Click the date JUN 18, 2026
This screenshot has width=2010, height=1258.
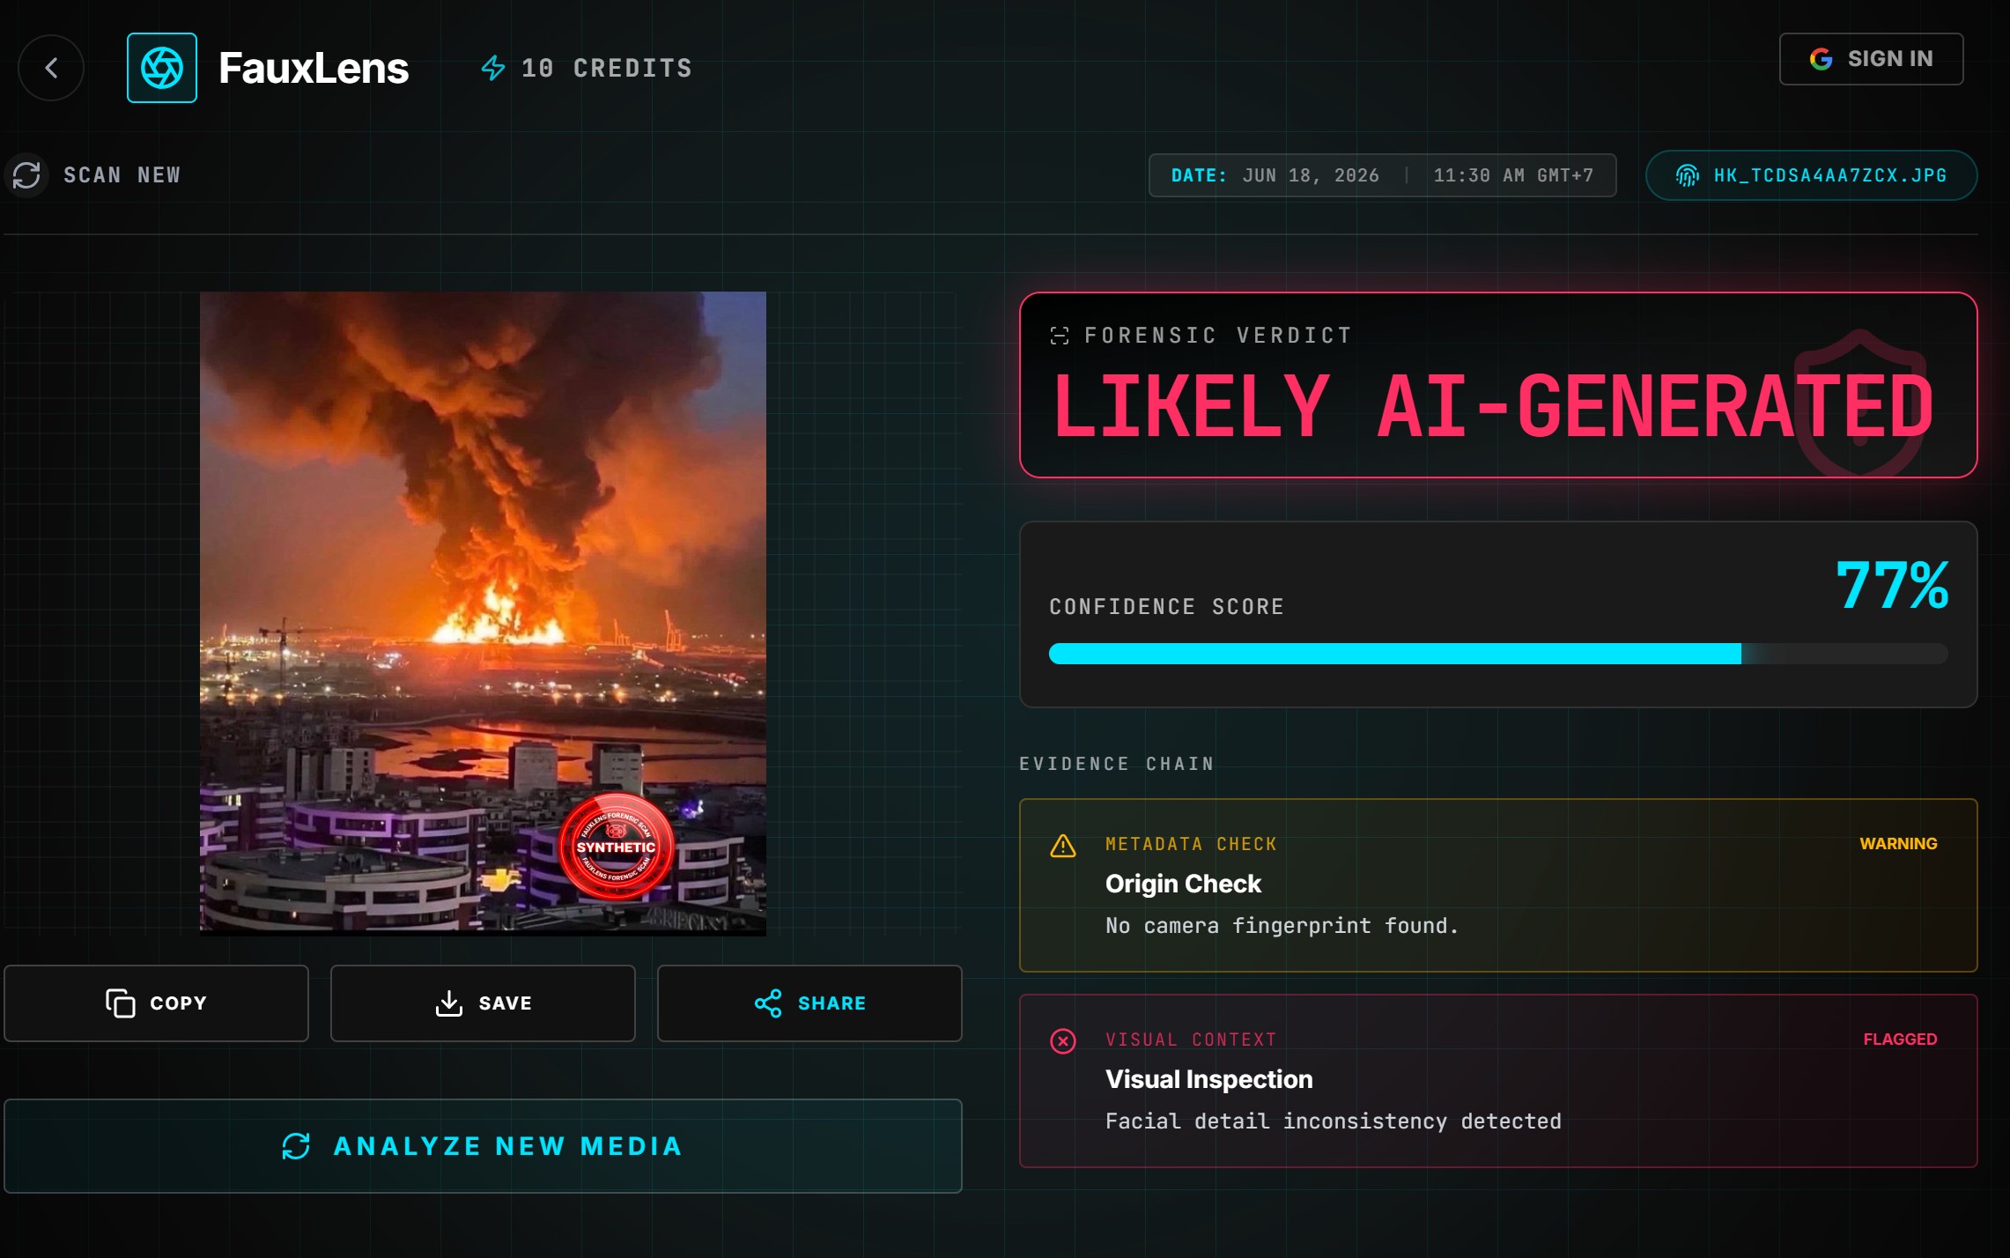[x=1311, y=175]
